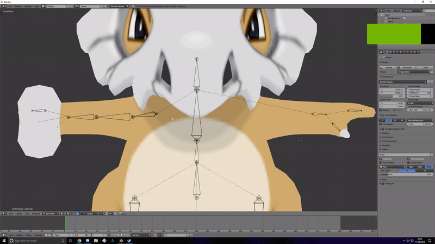Expand the Shading panel
The image size is (435, 244).
click(385, 133)
